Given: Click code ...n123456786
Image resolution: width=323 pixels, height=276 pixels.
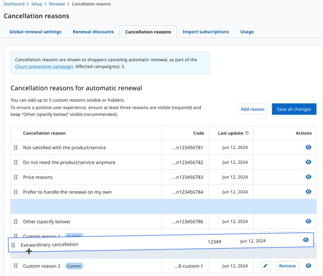Looking at the screenshot, I should [x=188, y=222].
